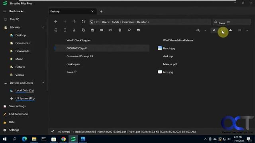Open the view layout dropdown arrow
This screenshot has height=143, width=255.
pyautogui.click(x=247, y=31)
